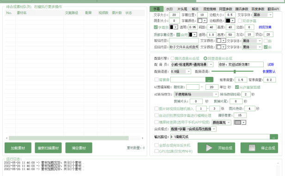The height and width of the screenshot is (176, 285).
Task: Uncheck 斜 in the 后缀内容 row
Action: click(x=266, y=47)
